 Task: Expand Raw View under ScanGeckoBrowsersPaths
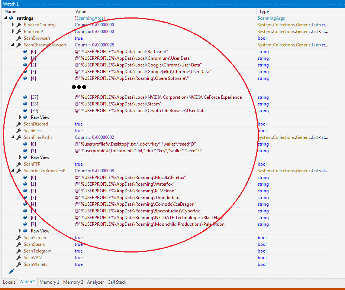click(20, 231)
